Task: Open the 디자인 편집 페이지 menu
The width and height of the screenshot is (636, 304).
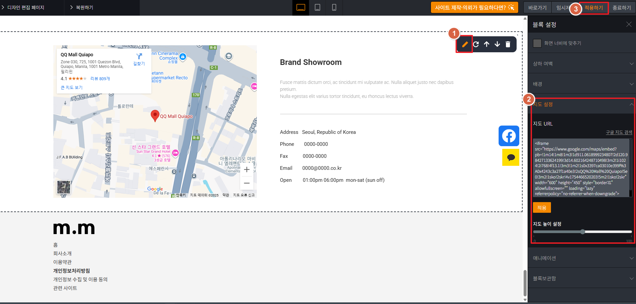Action: tap(26, 8)
